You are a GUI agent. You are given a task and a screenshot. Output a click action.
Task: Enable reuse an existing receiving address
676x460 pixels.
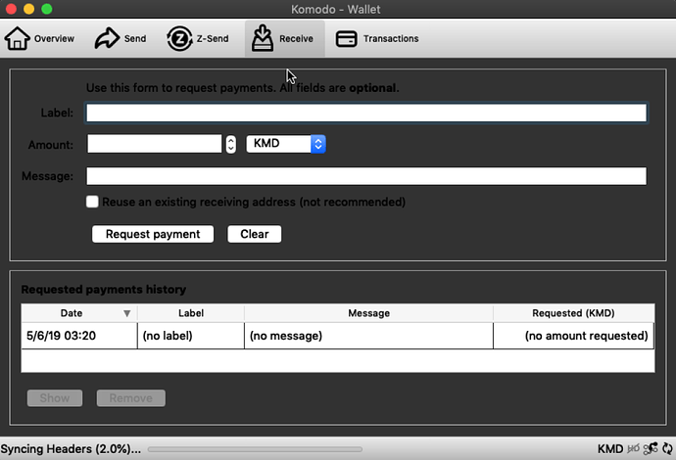pyautogui.click(x=92, y=202)
